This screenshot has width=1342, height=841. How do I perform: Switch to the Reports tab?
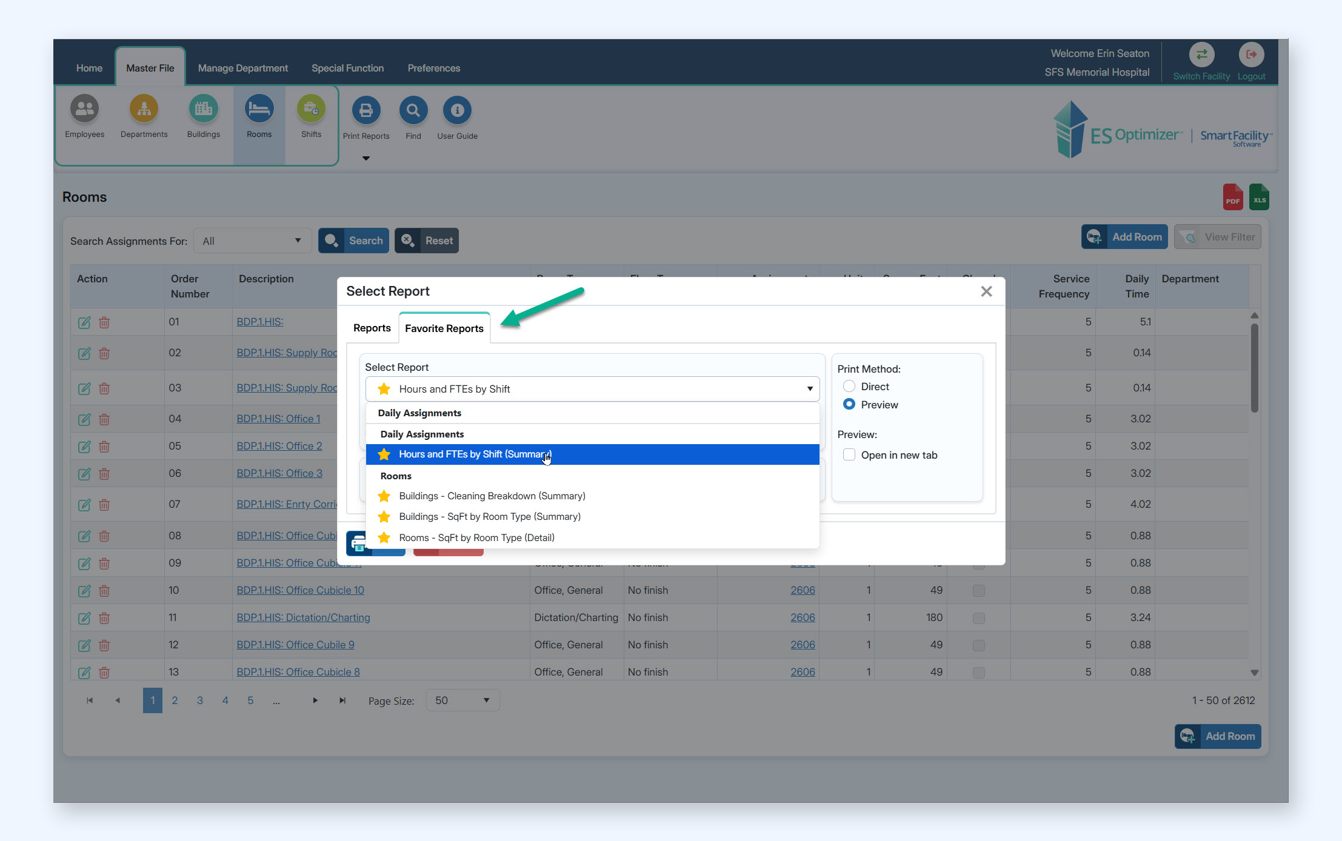tap(372, 328)
